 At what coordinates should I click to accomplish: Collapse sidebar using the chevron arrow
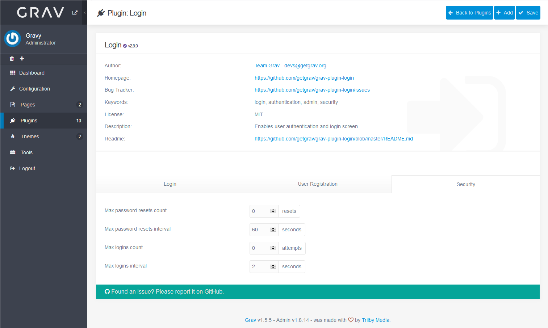click(x=85, y=13)
